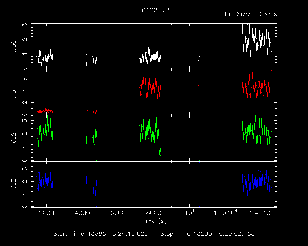Click the Start Time 13595 6:24:16:029 text
Viewport: 308px width, 246px height.
[x=101, y=234]
